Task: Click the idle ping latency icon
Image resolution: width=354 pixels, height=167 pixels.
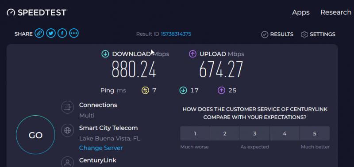Action: pyautogui.click(x=145, y=91)
